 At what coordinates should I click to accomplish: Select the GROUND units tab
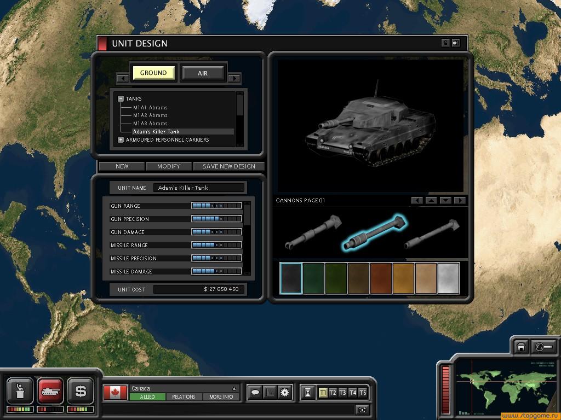153,73
